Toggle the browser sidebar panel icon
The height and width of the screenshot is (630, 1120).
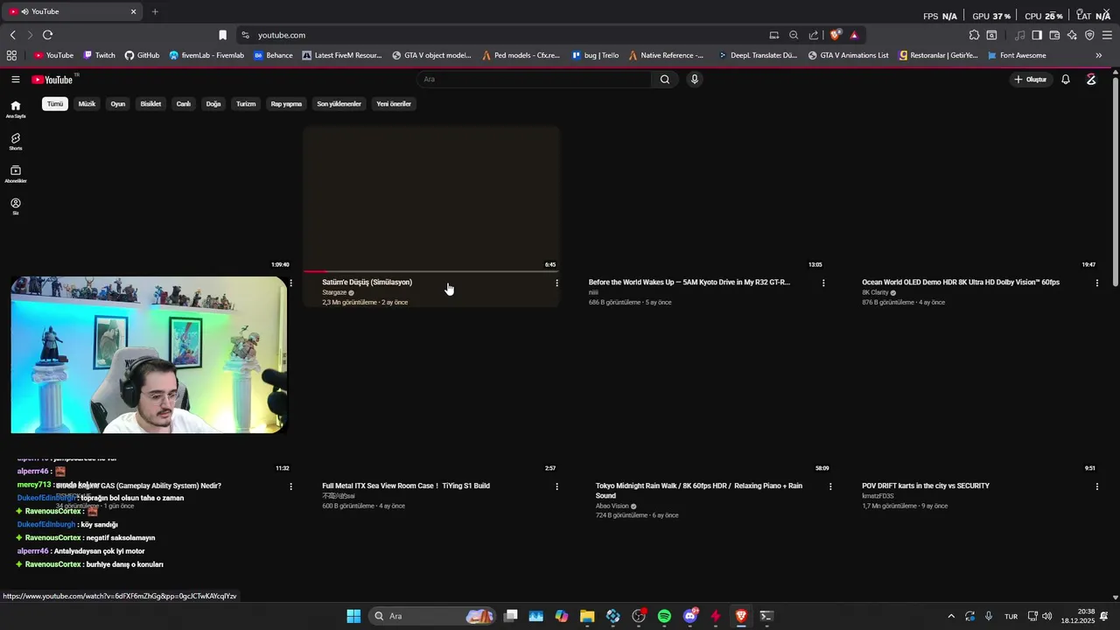(1037, 35)
